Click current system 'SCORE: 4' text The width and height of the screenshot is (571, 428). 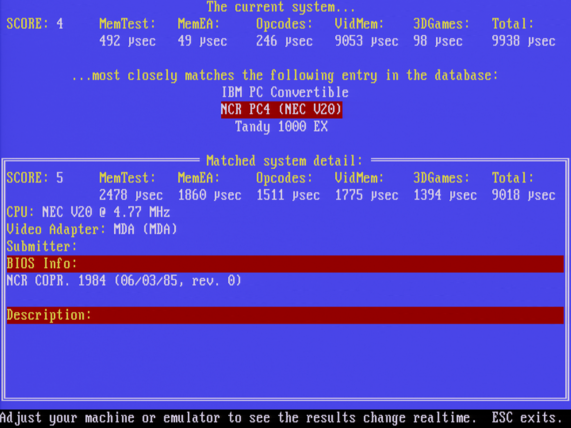(35, 24)
